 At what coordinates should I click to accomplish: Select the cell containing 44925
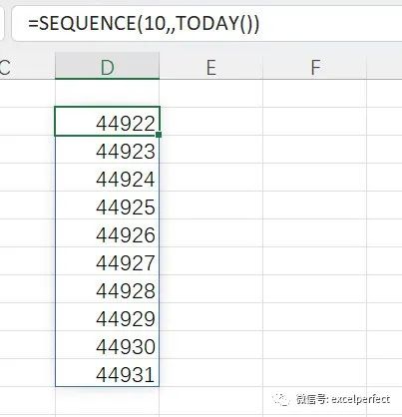(x=107, y=206)
